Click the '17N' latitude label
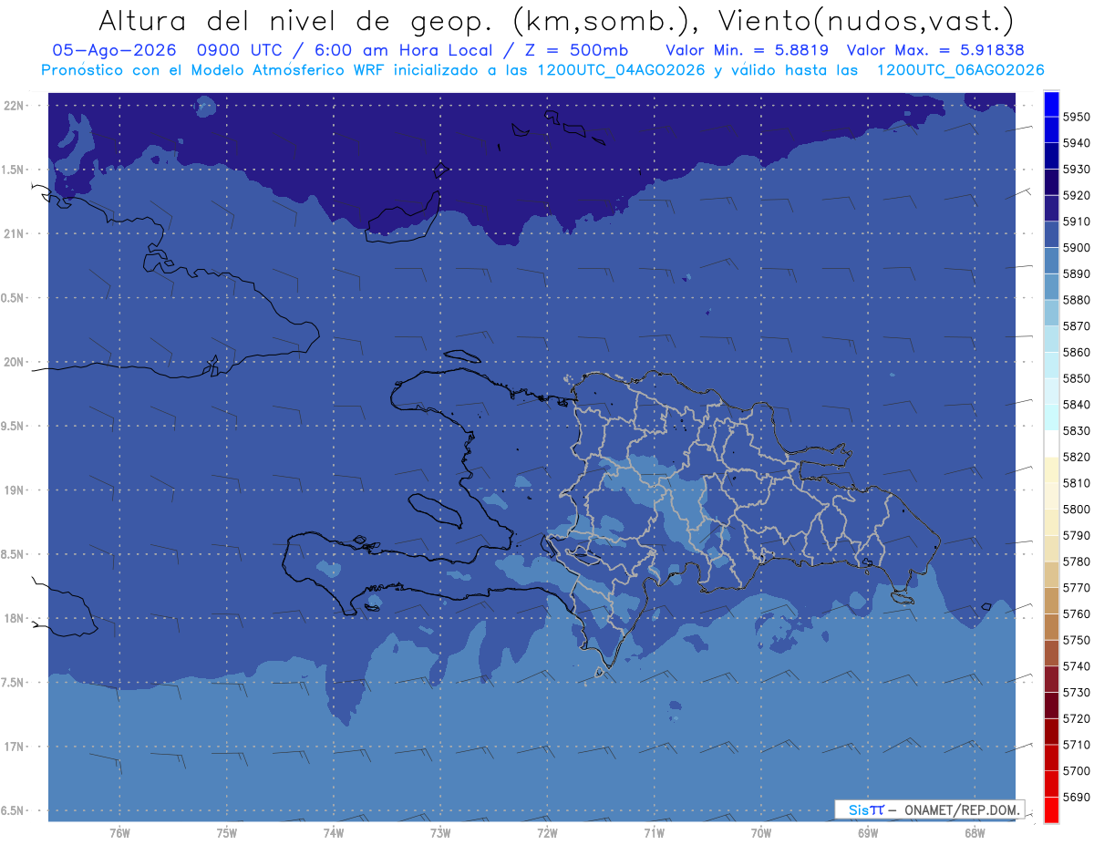Screen dimensions: 1094x845 [x=15, y=747]
